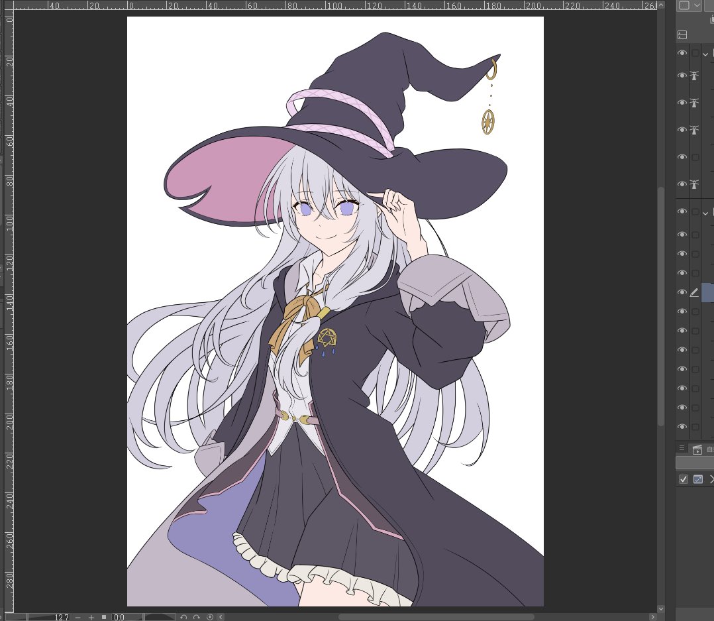Toggle the checked box below the text field
Viewport: 714px width, 621px height.
[x=683, y=479]
